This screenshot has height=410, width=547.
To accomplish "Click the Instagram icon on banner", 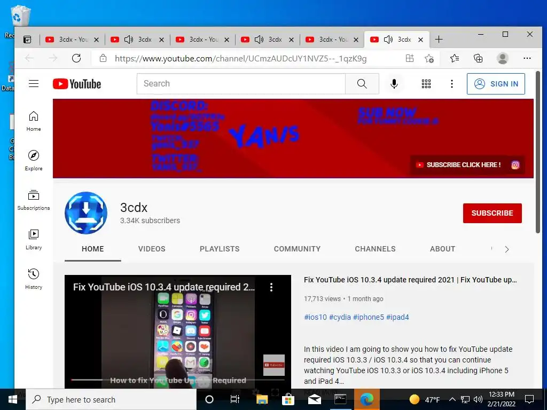I will click(x=515, y=165).
